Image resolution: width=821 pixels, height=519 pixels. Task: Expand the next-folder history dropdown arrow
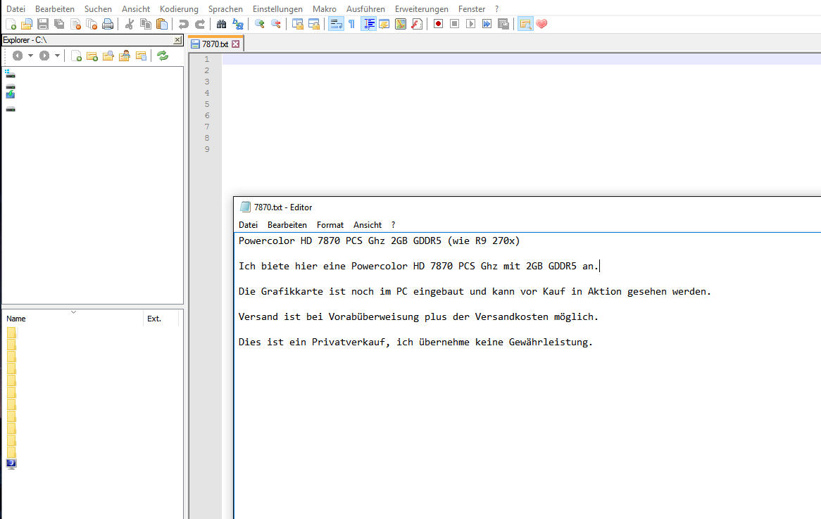58,56
